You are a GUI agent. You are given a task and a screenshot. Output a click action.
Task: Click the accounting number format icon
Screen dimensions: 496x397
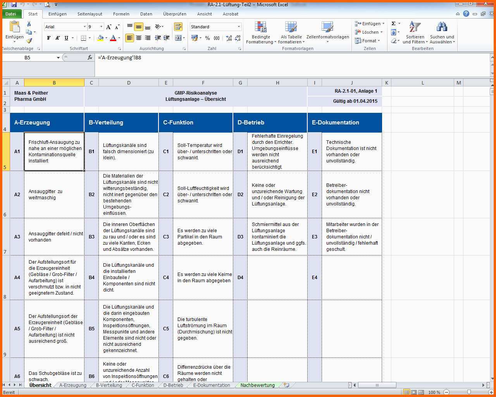point(195,38)
